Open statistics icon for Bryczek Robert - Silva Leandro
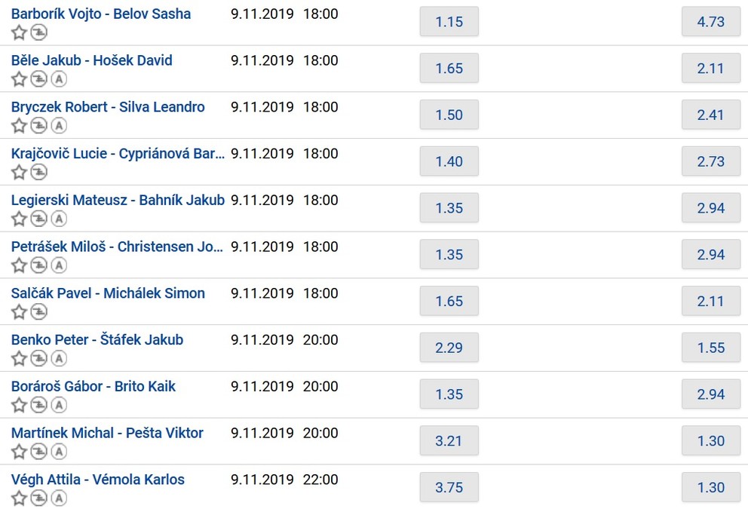Screen dimensions: 748x509 (x=38, y=126)
